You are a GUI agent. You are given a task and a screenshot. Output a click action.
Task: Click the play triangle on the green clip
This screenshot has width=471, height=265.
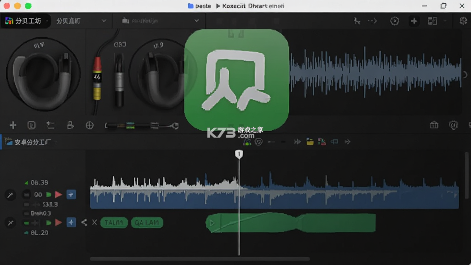click(212, 223)
